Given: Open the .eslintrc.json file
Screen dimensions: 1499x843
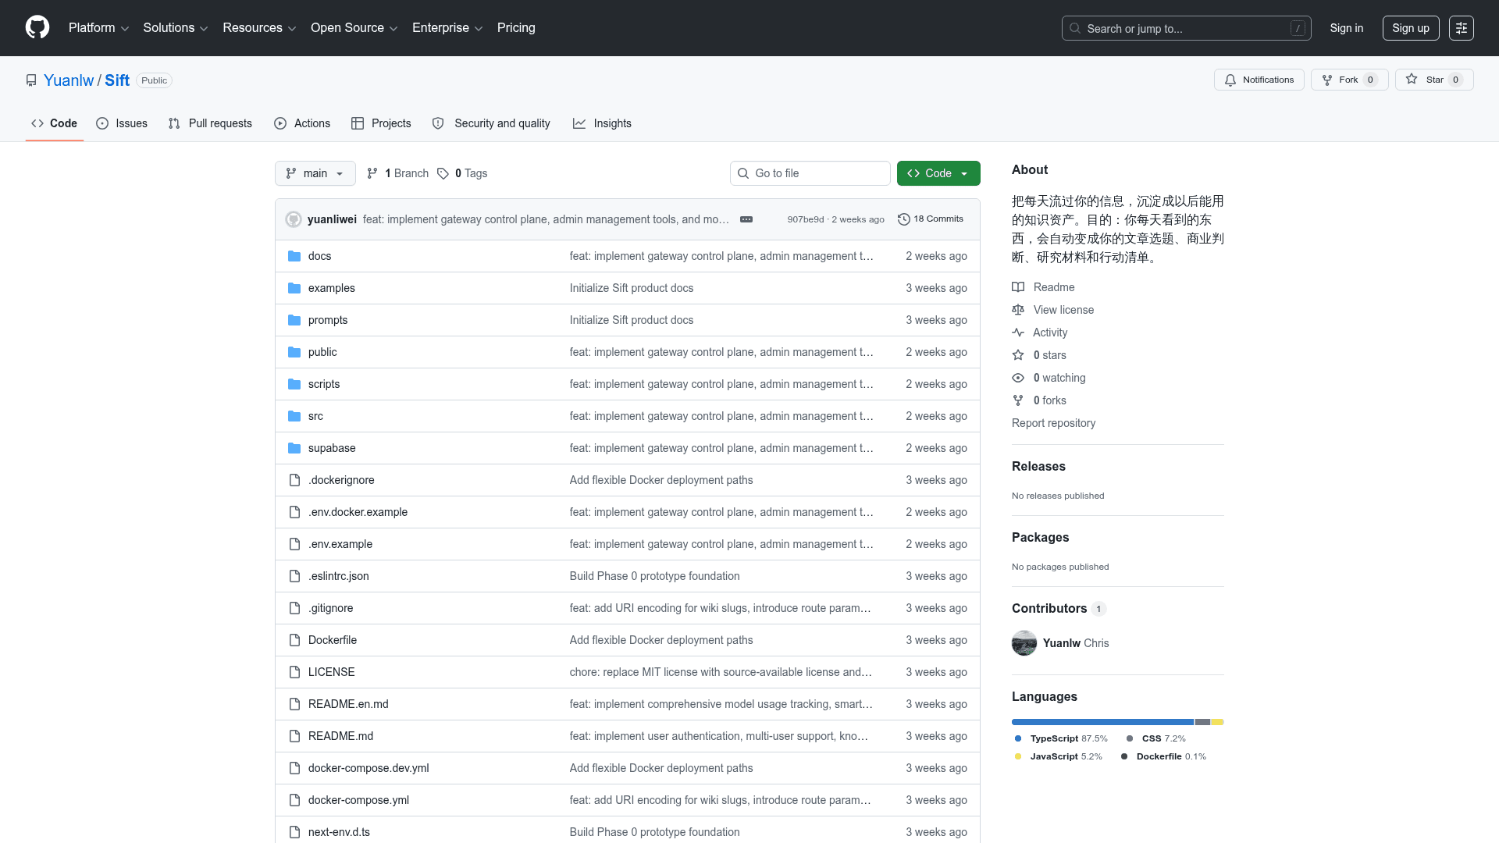Looking at the screenshot, I should [x=339, y=576].
